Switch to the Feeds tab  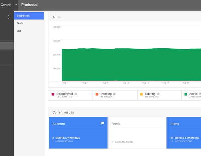(x=20, y=23)
